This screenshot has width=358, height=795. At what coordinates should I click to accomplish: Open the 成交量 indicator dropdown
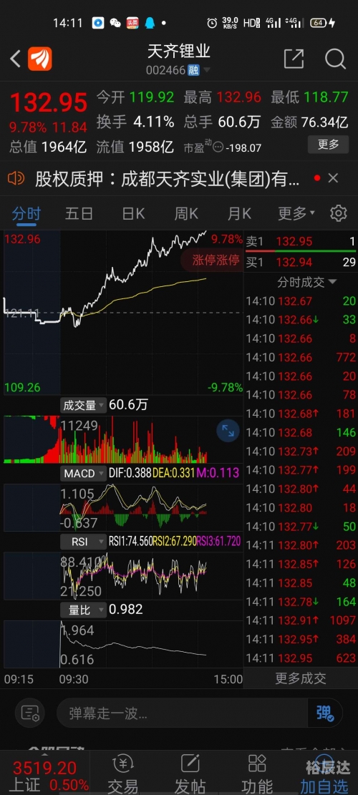tap(83, 405)
